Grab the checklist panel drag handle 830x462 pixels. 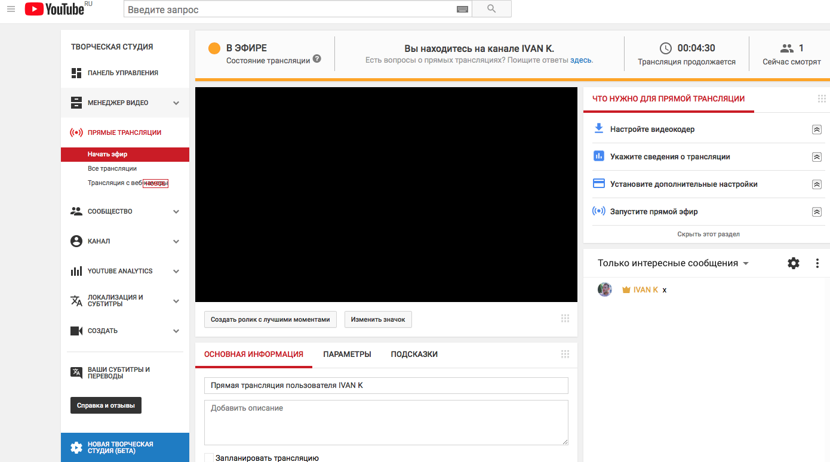(822, 98)
